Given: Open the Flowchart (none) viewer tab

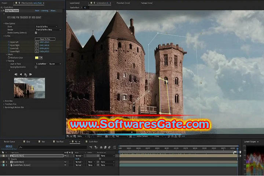Looking at the screenshot, I should (123, 3).
